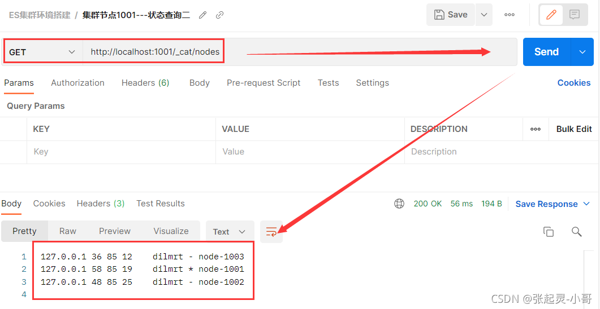600x309 pixels.
Task: Send the request with the Send button
Action: point(546,52)
